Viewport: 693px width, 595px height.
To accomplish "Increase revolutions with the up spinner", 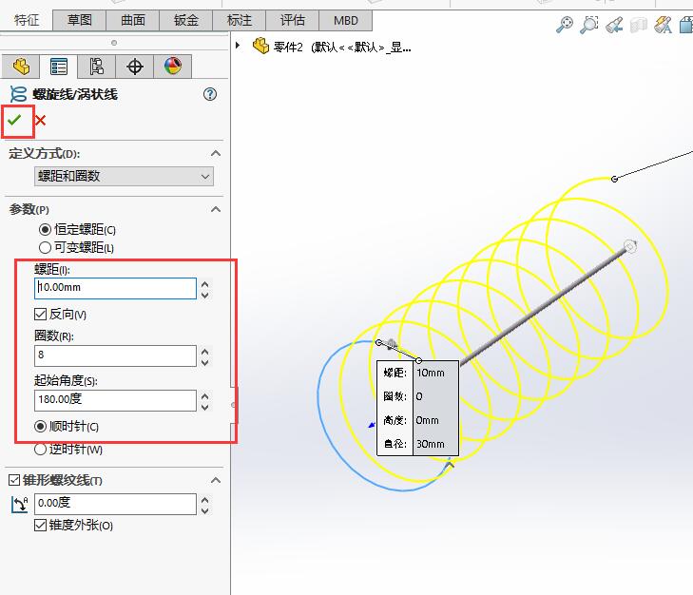I will click(x=205, y=352).
